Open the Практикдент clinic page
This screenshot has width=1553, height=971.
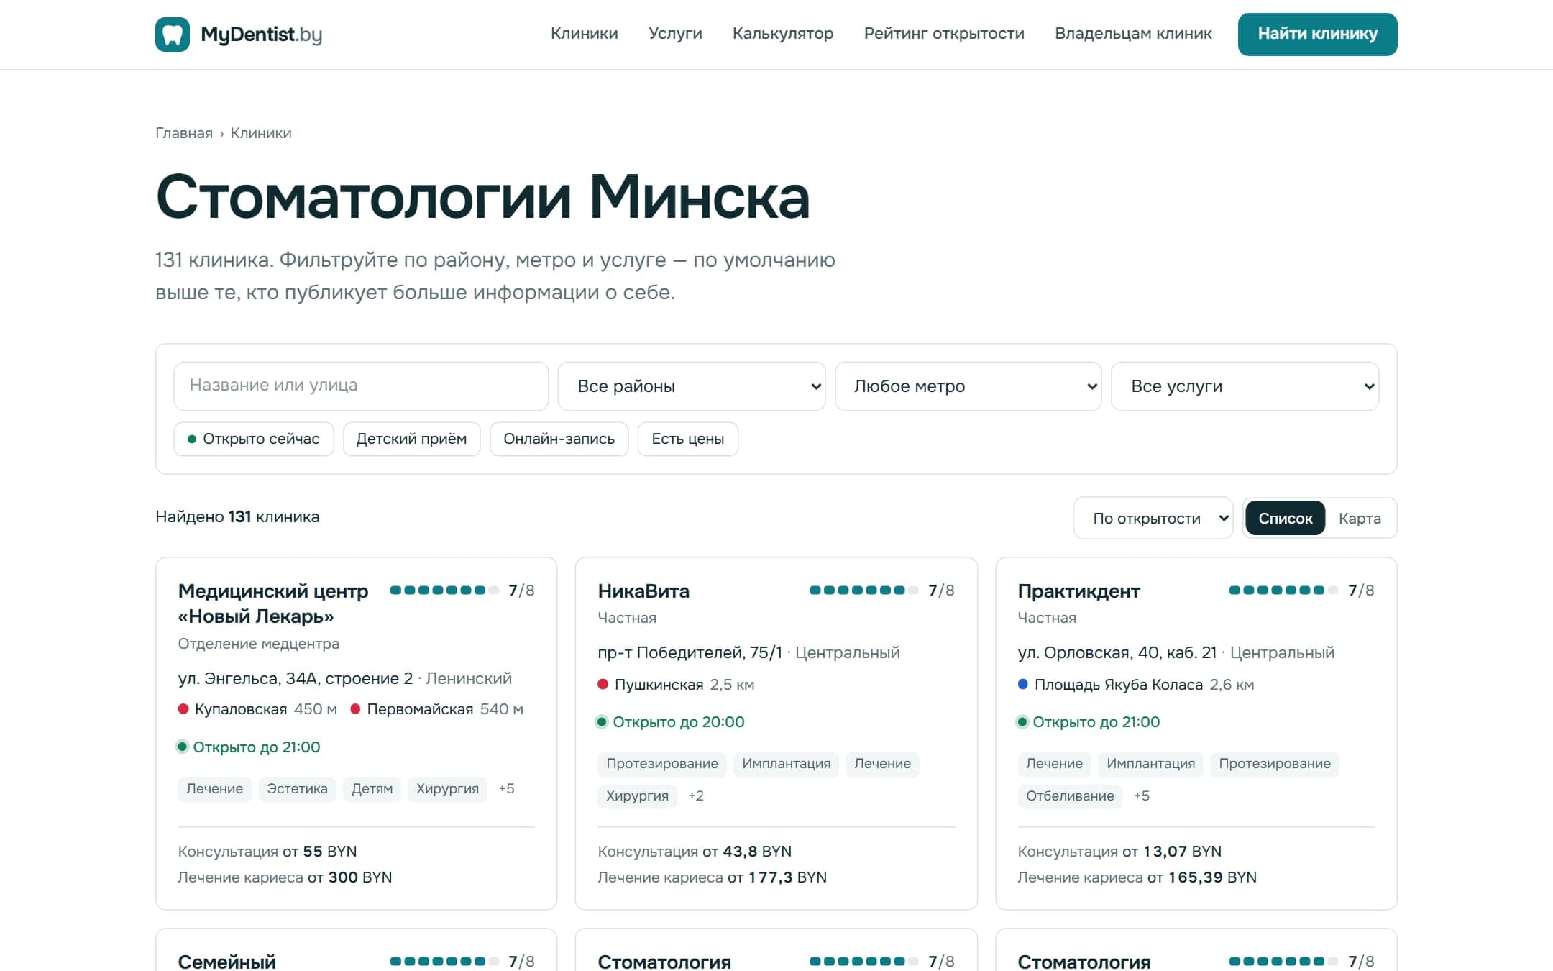pyautogui.click(x=1078, y=591)
